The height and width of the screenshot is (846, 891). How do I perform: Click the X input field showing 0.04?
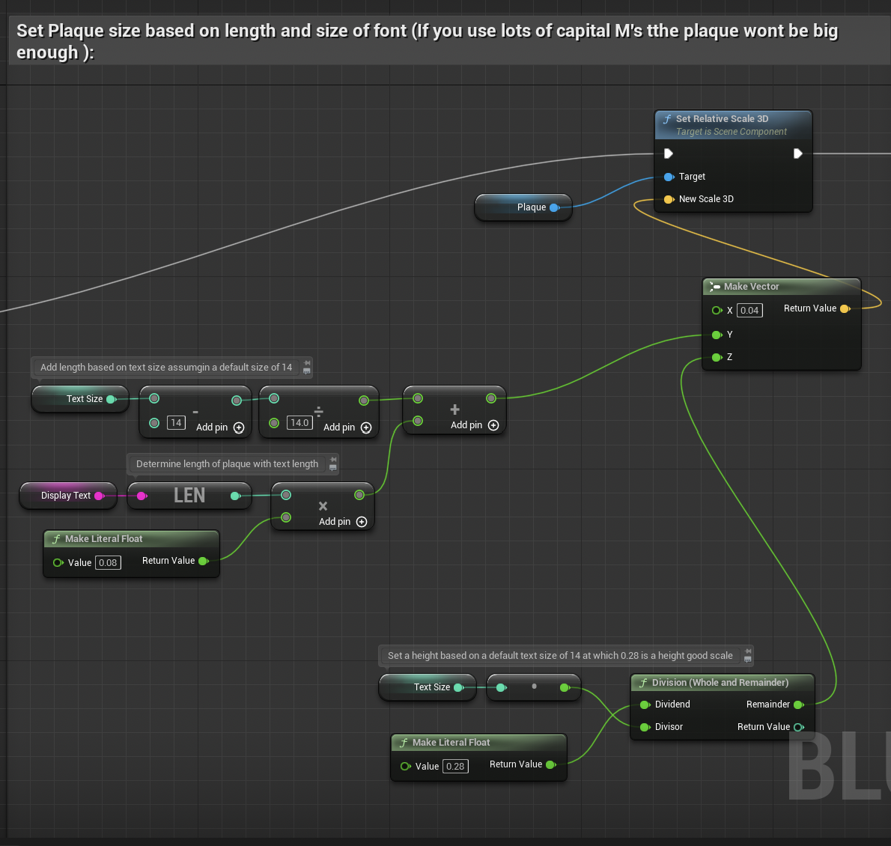749,310
